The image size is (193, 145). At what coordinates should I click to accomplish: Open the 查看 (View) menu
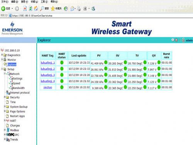coord(24,2)
